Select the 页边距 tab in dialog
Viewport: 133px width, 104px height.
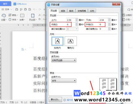click(x=54, y=11)
